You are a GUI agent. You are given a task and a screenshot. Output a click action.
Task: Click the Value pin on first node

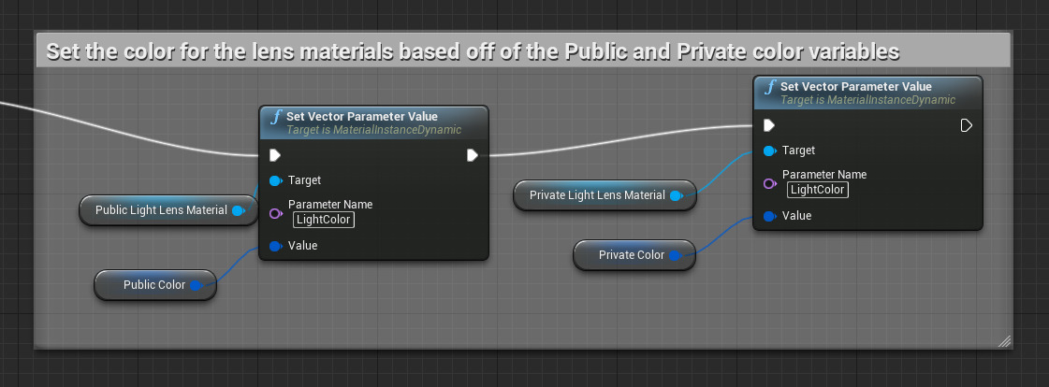coord(275,246)
